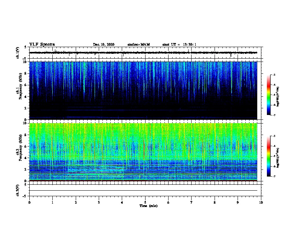The image size is (294, 227).
Task: Click the "-5" tick on ch.3(V) axis
Action: [x=24, y=196]
